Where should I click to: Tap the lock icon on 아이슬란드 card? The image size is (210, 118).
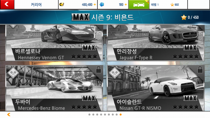click(200, 70)
